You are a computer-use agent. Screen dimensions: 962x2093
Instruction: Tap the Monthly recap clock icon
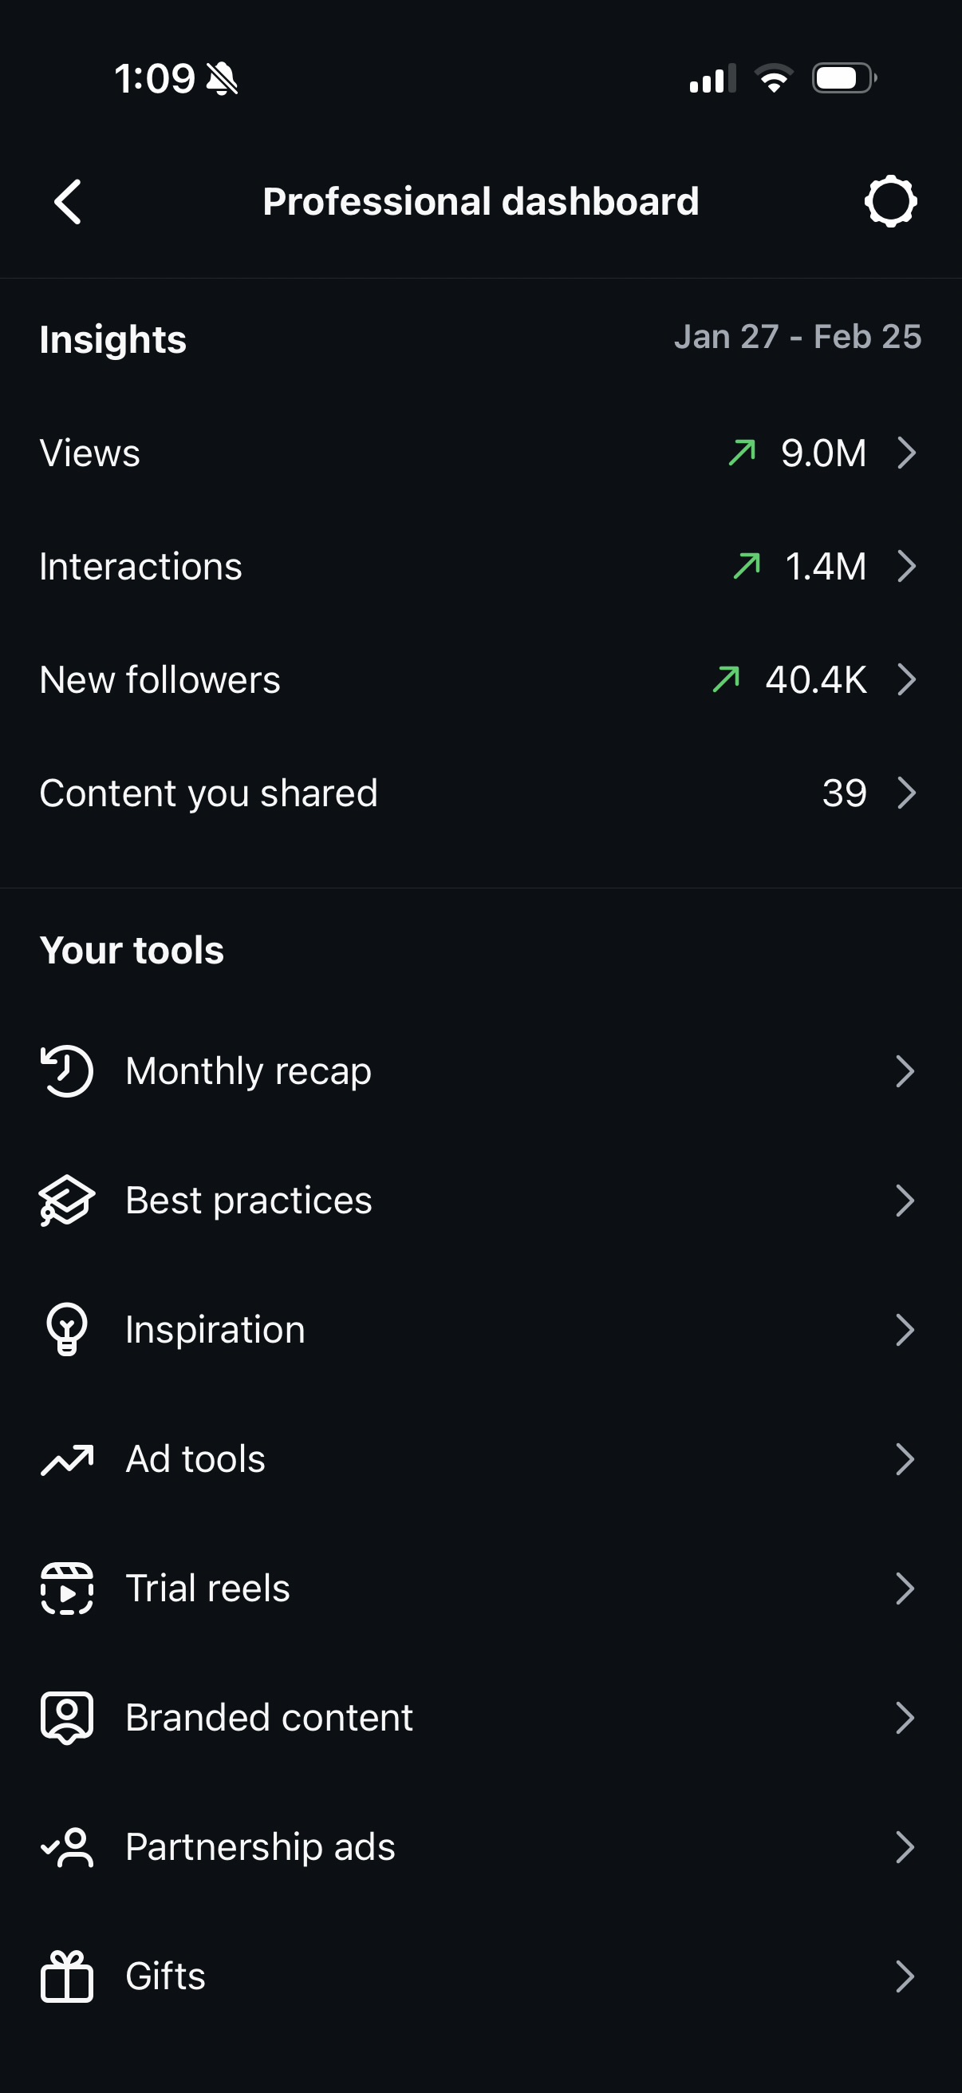click(x=67, y=1071)
